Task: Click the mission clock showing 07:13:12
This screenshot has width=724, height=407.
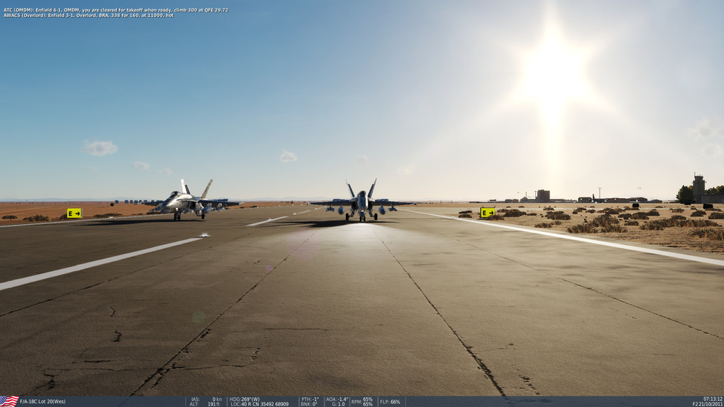Action: [710, 399]
